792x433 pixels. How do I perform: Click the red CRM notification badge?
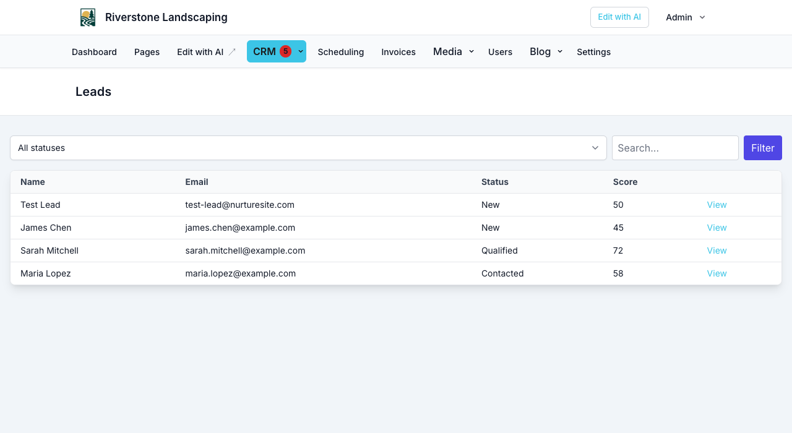pos(285,51)
